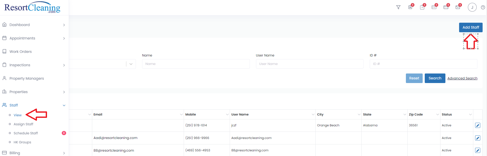Click the Billing card icon

(x=4, y=153)
